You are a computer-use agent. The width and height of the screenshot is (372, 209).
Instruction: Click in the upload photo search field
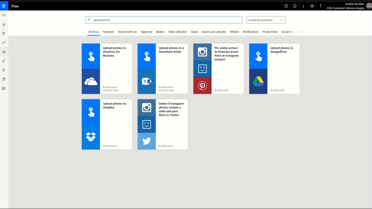pos(164,20)
